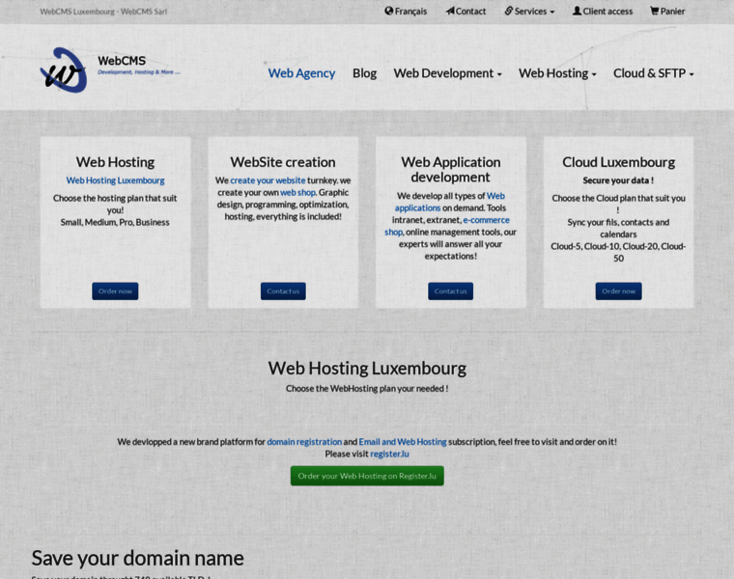Viewport: 734px width, 579px height.
Task: Follow the 'domain registration' link
Action: 304,442
